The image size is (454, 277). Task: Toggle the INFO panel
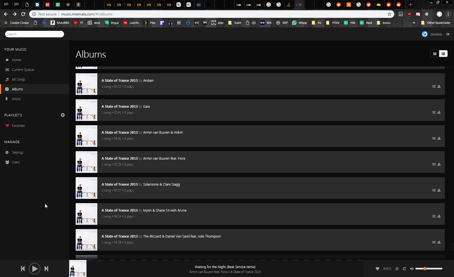pos(387,269)
